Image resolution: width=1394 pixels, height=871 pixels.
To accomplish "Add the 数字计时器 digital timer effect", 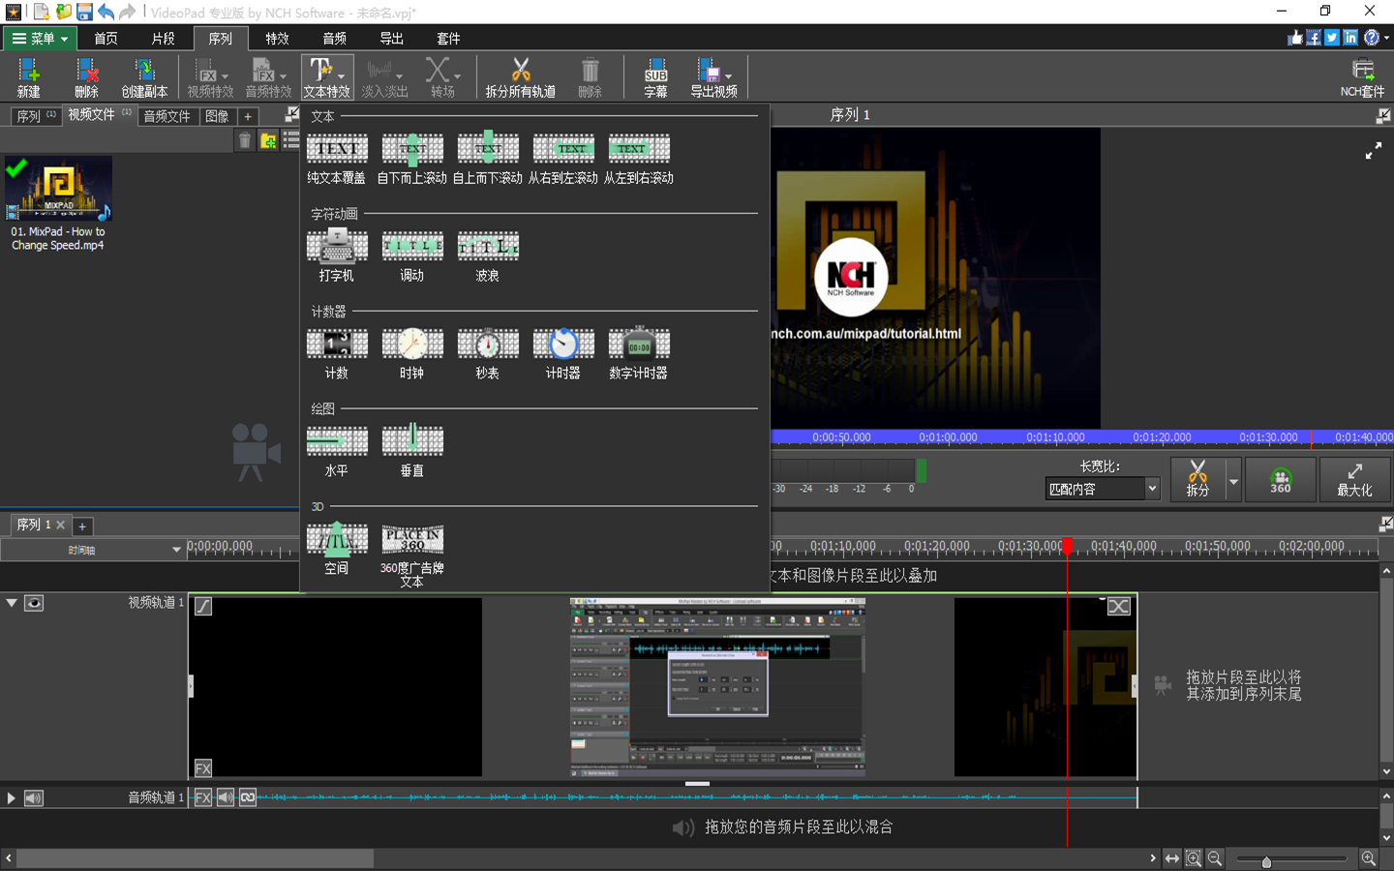I will pyautogui.click(x=638, y=353).
